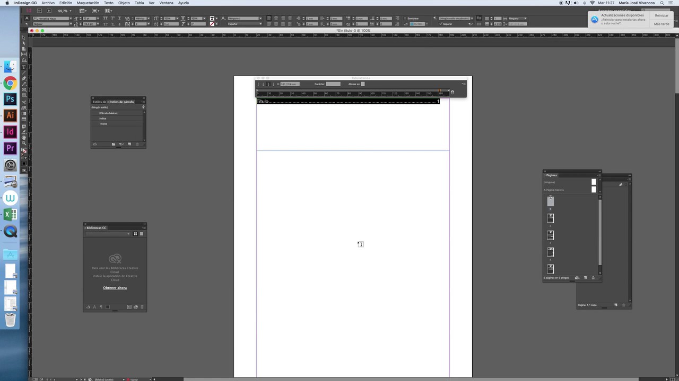
Task: Select the Títulos paragraph style
Action: pos(117,124)
